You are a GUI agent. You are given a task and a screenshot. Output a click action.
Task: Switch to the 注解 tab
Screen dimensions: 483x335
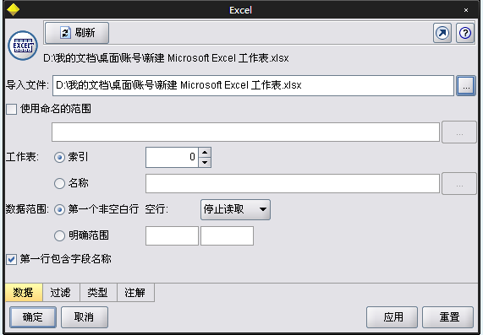point(135,292)
